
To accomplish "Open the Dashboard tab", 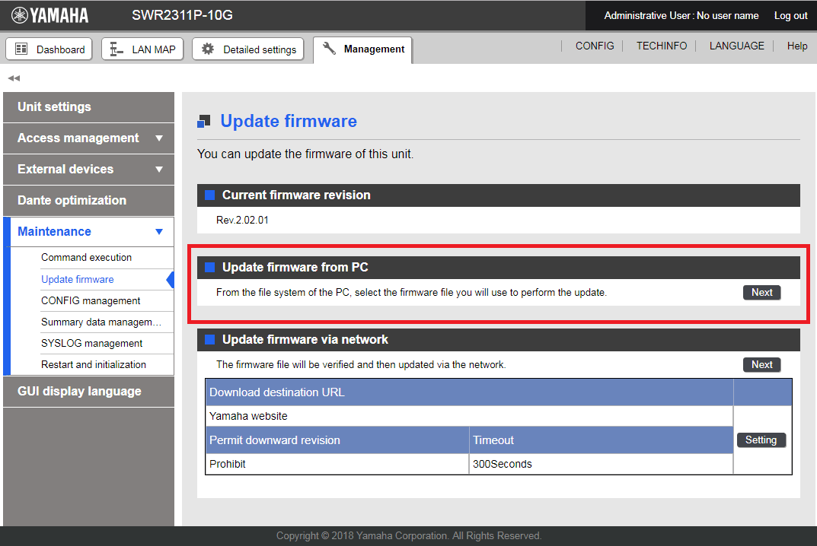I will pos(49,49).
